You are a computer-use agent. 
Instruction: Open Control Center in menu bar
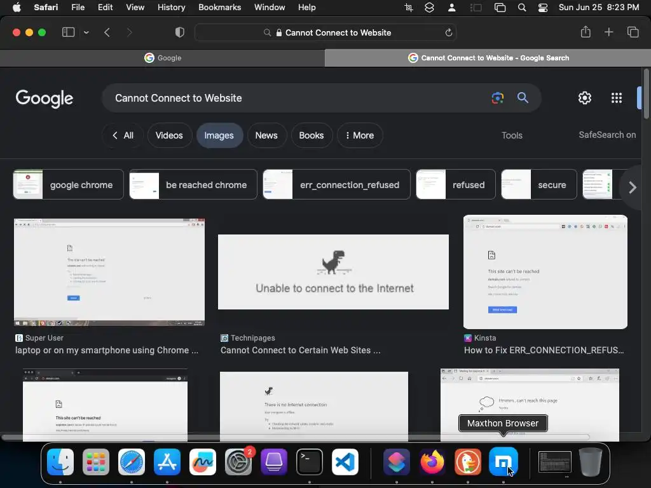pos(543,8)
